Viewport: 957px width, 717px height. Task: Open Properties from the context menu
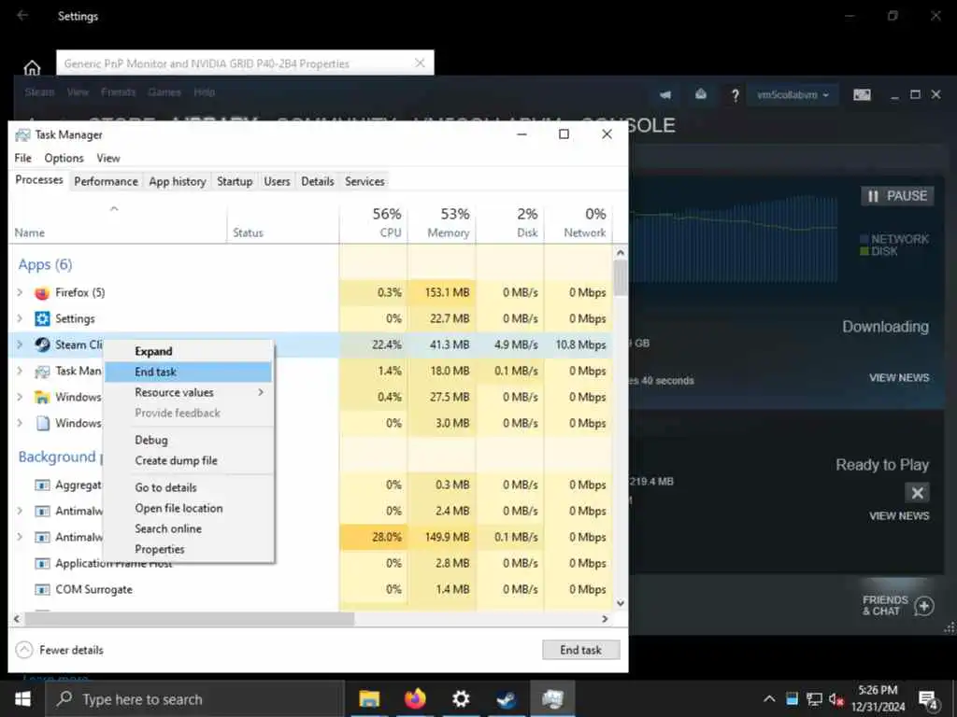(188, 549)
